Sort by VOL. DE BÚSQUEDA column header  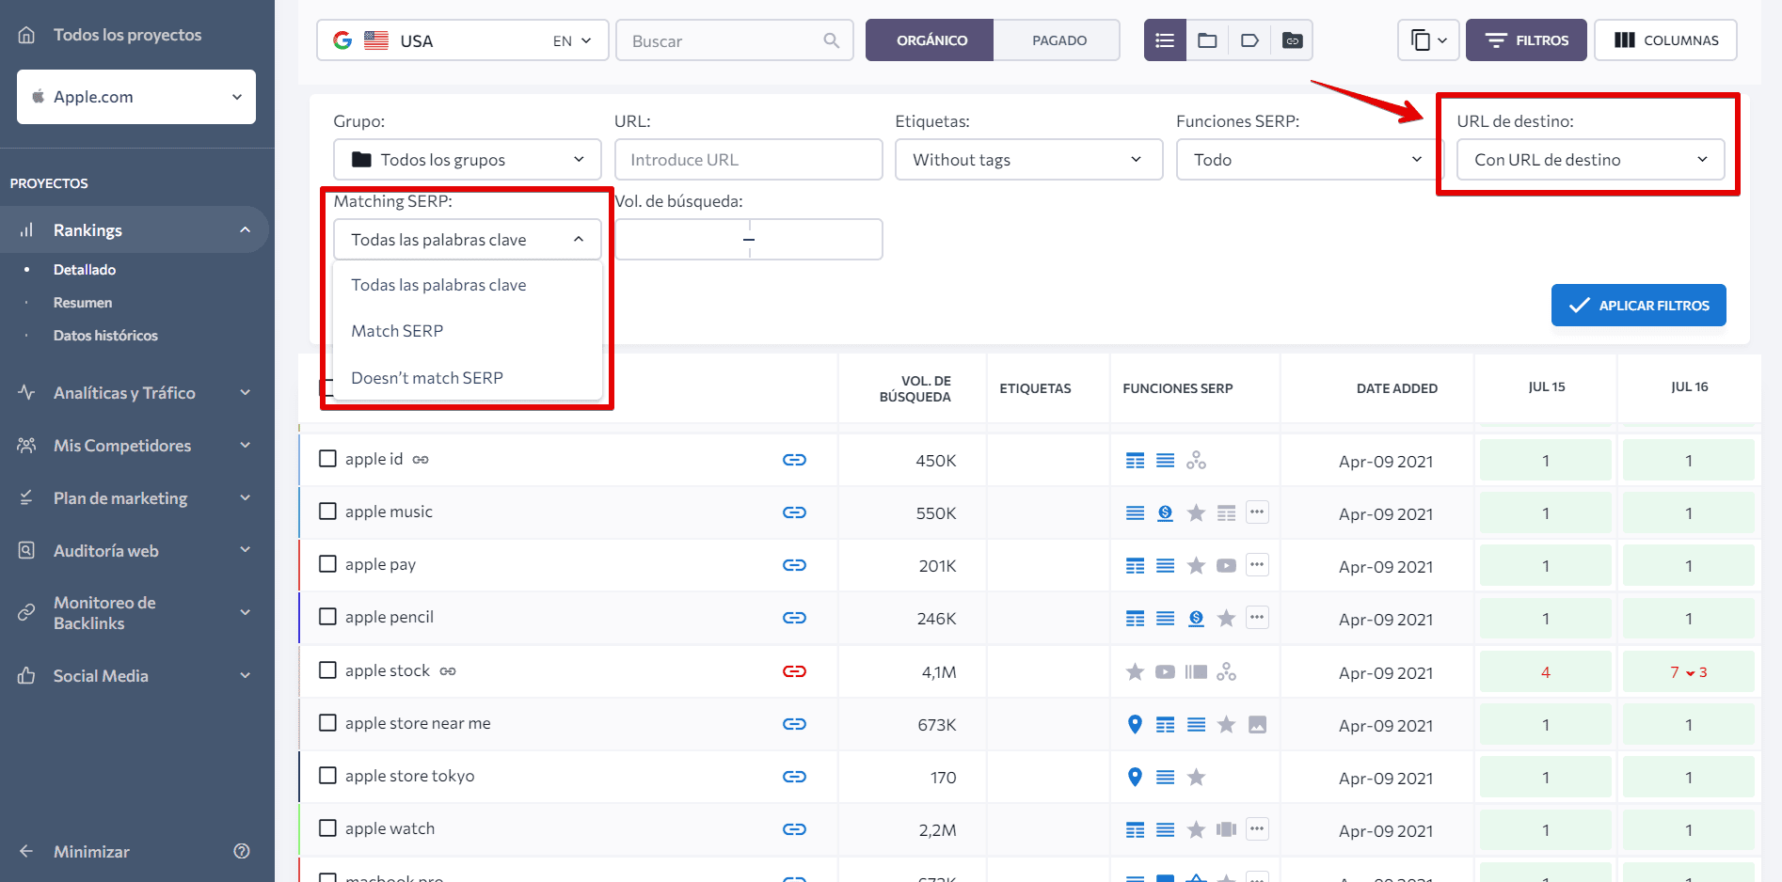915,388
